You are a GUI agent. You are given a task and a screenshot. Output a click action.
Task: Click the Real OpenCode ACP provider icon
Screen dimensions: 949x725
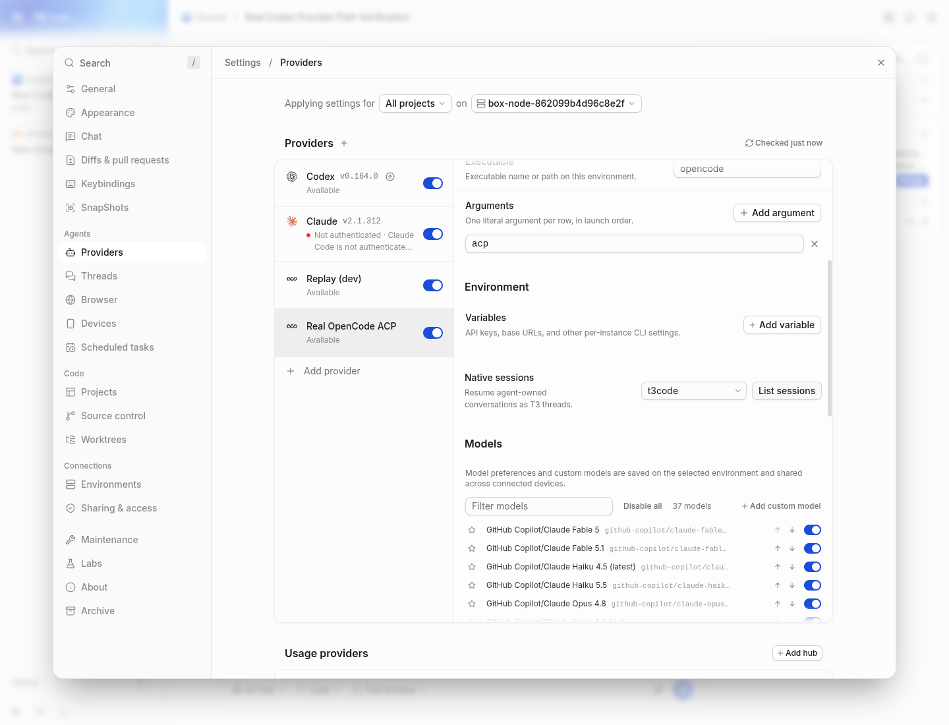pyautogui.click(x=292, y=326)
